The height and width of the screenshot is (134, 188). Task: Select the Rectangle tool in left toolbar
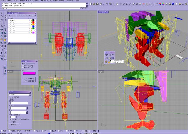coord(5,23)
